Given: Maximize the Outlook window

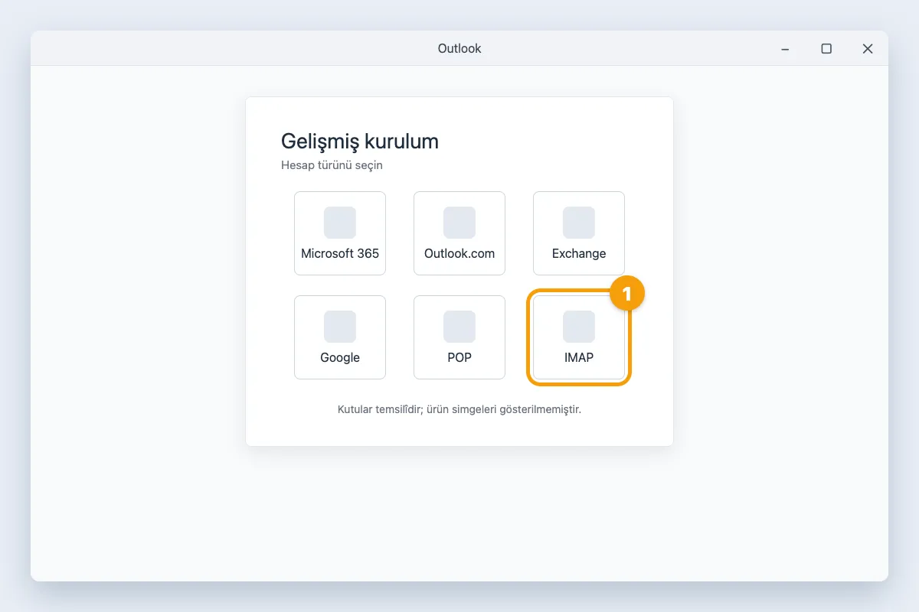Looking at the screenshot, I should pos(826,48).
